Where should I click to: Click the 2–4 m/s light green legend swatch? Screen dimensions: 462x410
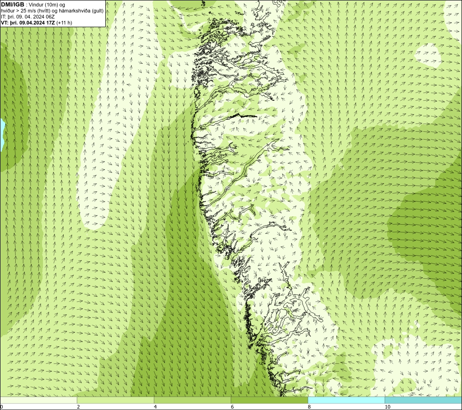click(x=115, y=400)
